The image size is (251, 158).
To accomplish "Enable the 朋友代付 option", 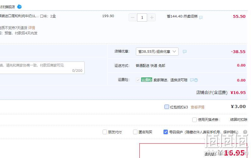I will click(105, 132).
